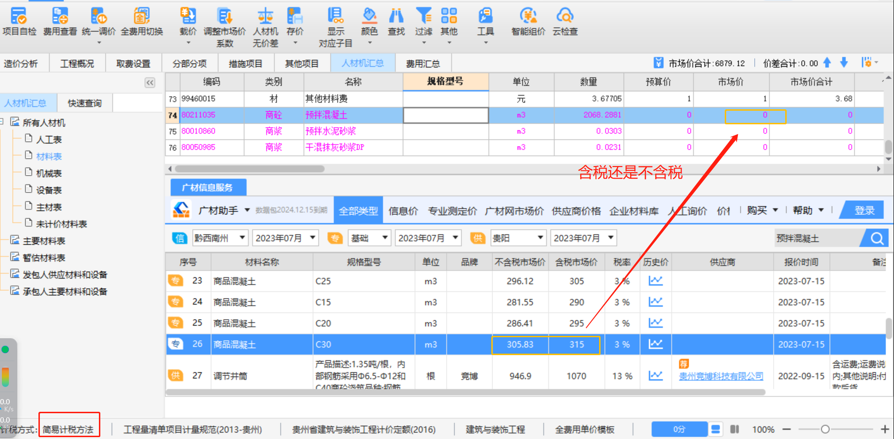The width and height of the screenshot is (894, 439).
Task: Select the 信息价 price type tab
Action: (403, 211)
